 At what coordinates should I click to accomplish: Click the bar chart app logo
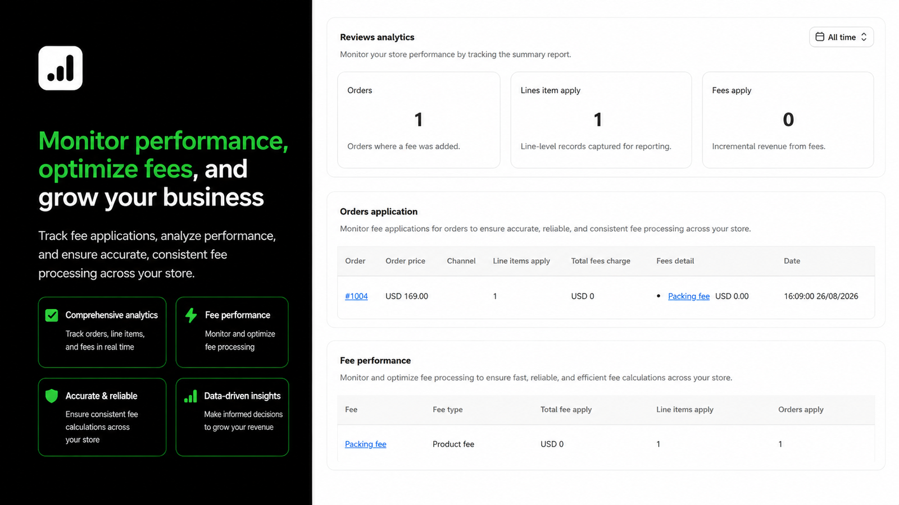point(61,68)
